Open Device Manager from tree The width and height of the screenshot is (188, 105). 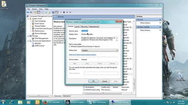coord(41,34)
